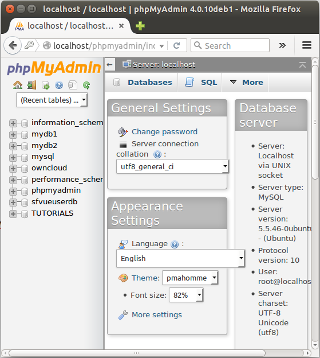Open the URL history dropdown arrow

pos(161,46)
